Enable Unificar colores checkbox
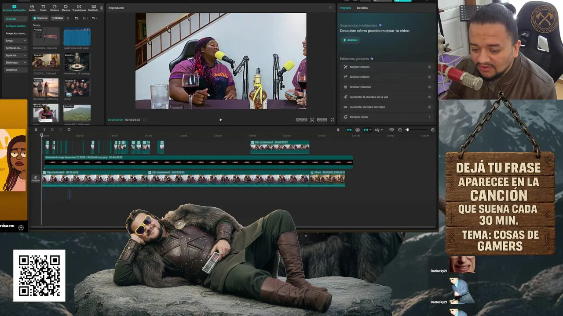This screenshot has height=316, width=563. [429, 77]
